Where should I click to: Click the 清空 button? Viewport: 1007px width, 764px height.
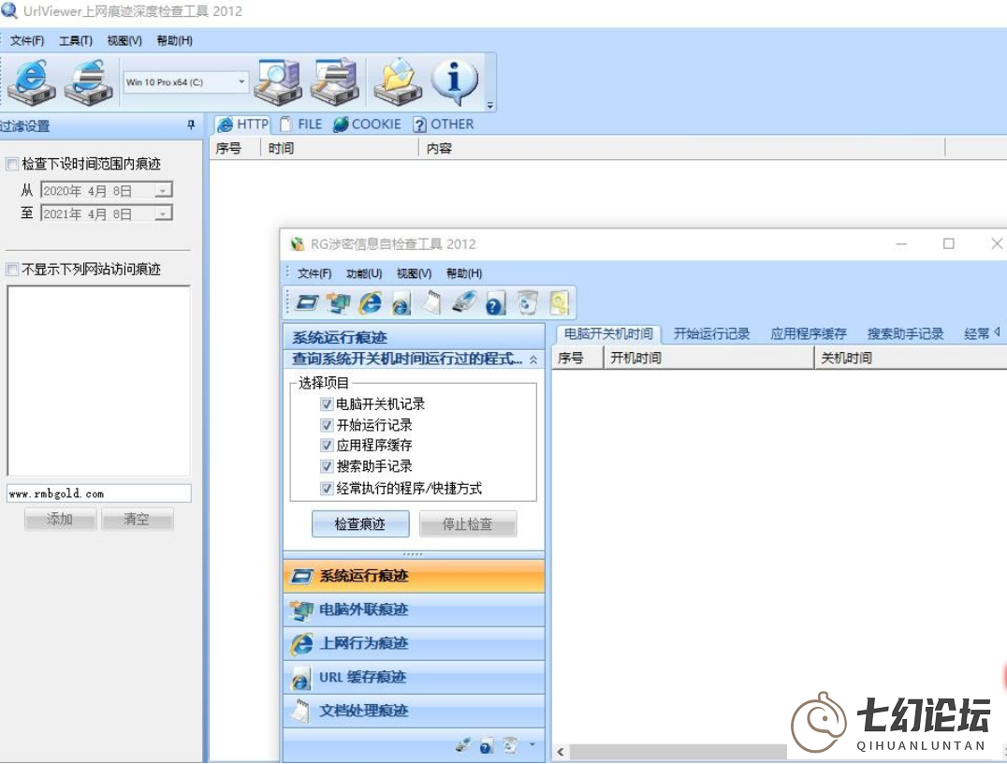(137, 519)
